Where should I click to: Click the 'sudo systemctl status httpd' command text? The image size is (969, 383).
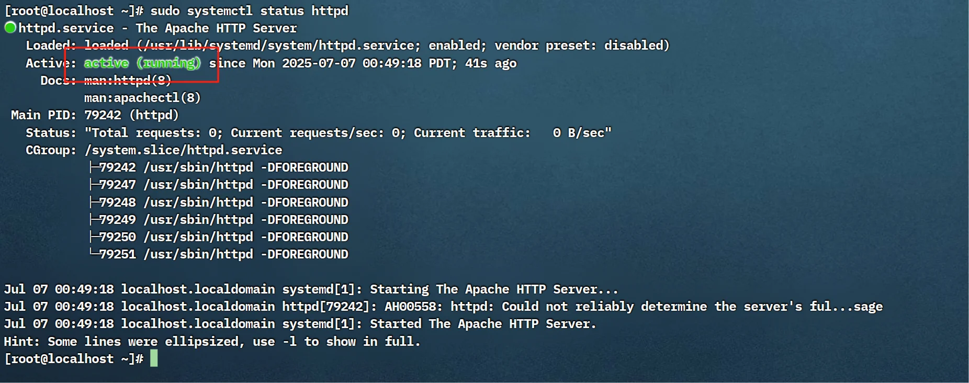pos(249,11)
